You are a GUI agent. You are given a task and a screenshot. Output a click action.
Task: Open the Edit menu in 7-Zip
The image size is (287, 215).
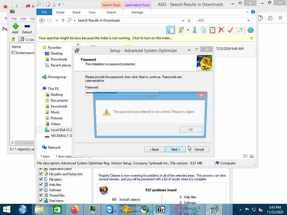click(x=23, y=19)
